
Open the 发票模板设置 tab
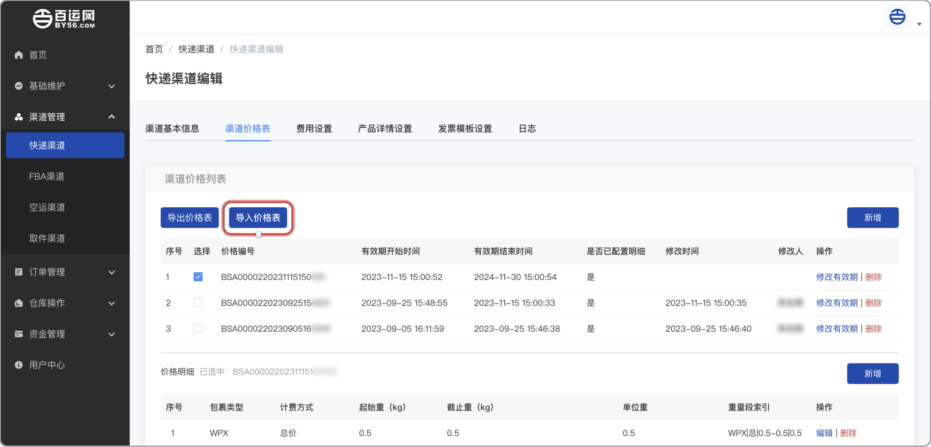pyautogui.click(x=465, y=129)
